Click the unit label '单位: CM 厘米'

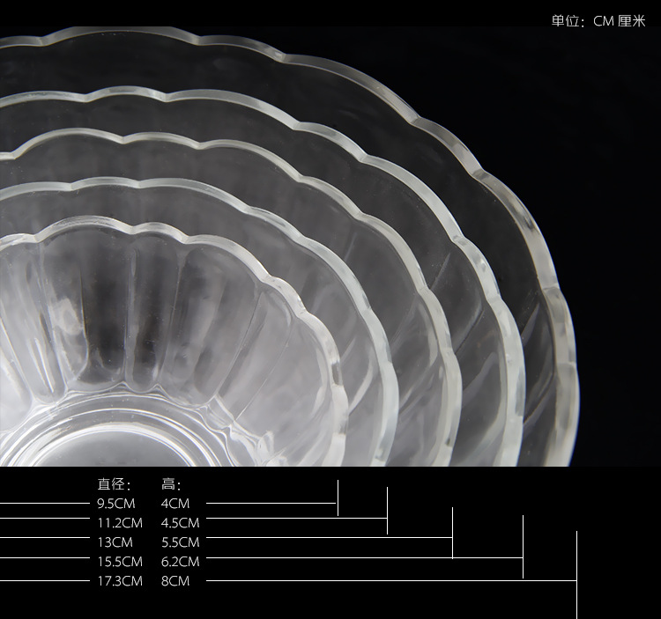coord(598,20)
